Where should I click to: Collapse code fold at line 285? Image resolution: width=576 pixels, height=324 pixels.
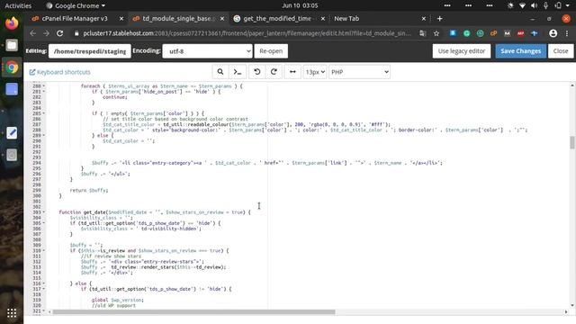pos(44,113)
